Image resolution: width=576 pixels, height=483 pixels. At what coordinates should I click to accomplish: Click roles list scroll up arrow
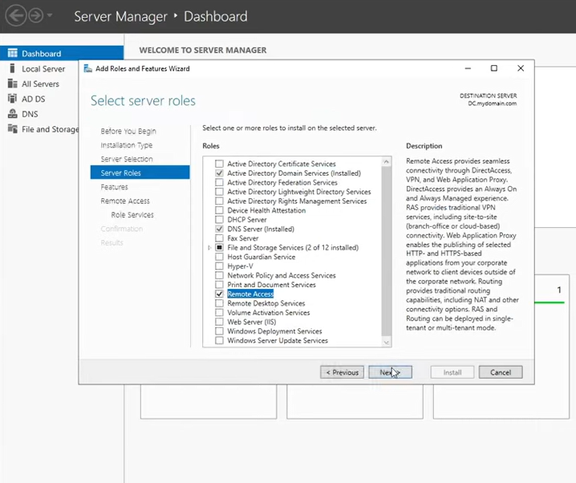point(386,161)
